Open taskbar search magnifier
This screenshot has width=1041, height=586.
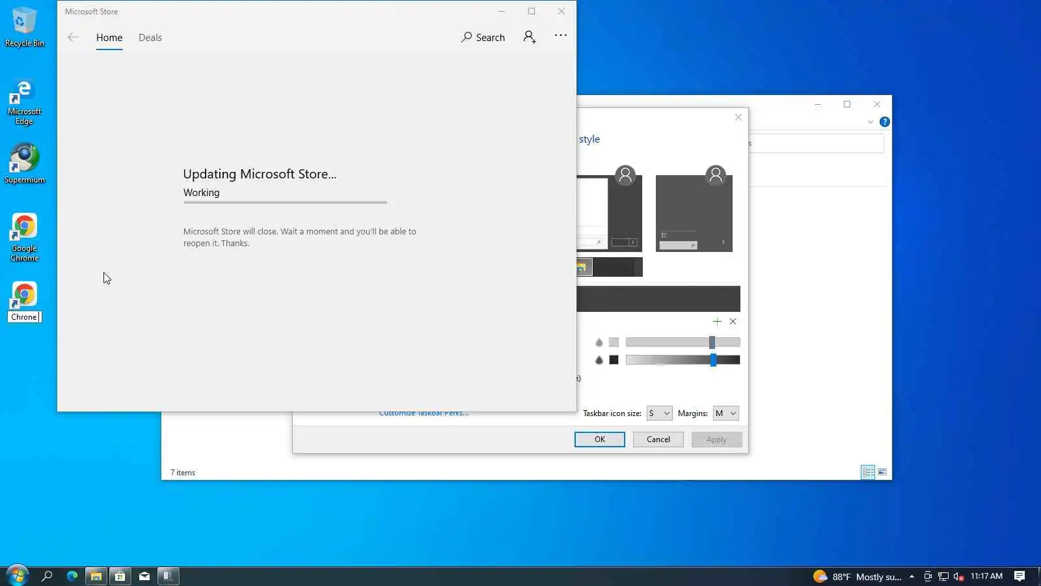click(47, 576)
